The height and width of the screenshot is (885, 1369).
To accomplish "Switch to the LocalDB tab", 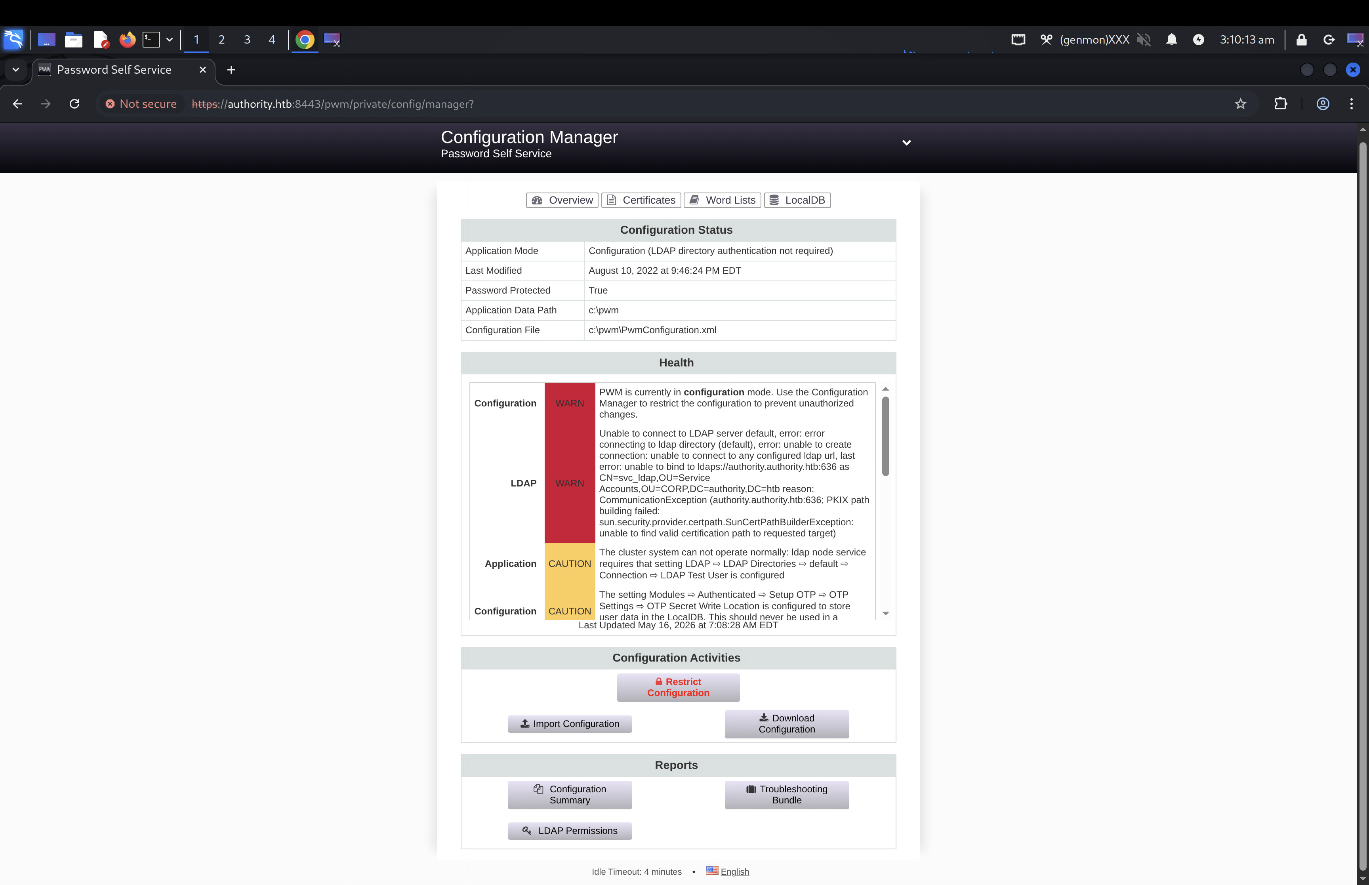I will tap(797, 200).
